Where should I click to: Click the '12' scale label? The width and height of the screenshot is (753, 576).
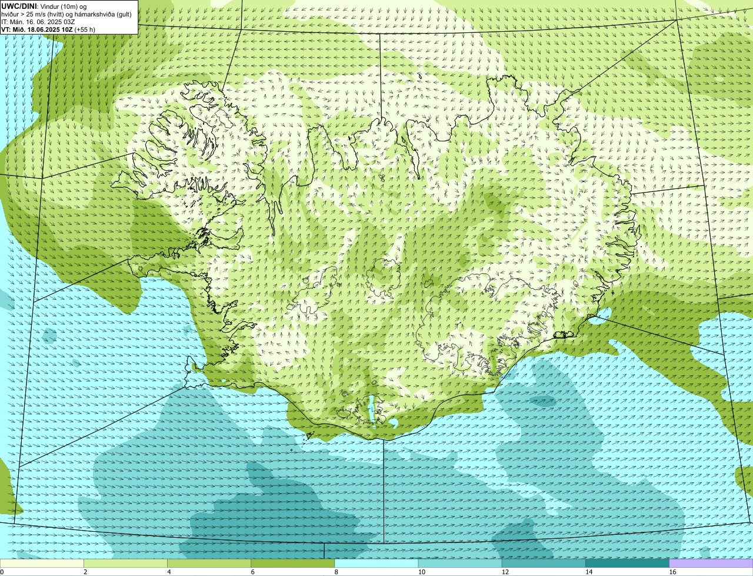[x=505, y=572]
